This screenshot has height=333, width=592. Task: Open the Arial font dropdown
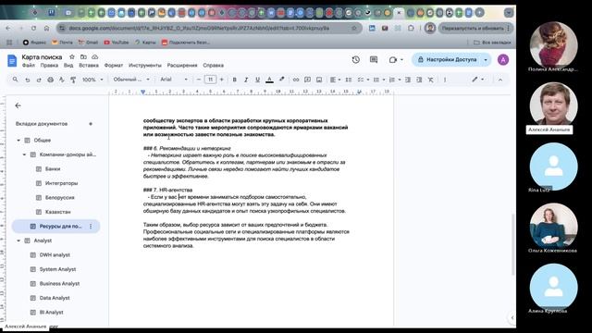pos(174,80)
